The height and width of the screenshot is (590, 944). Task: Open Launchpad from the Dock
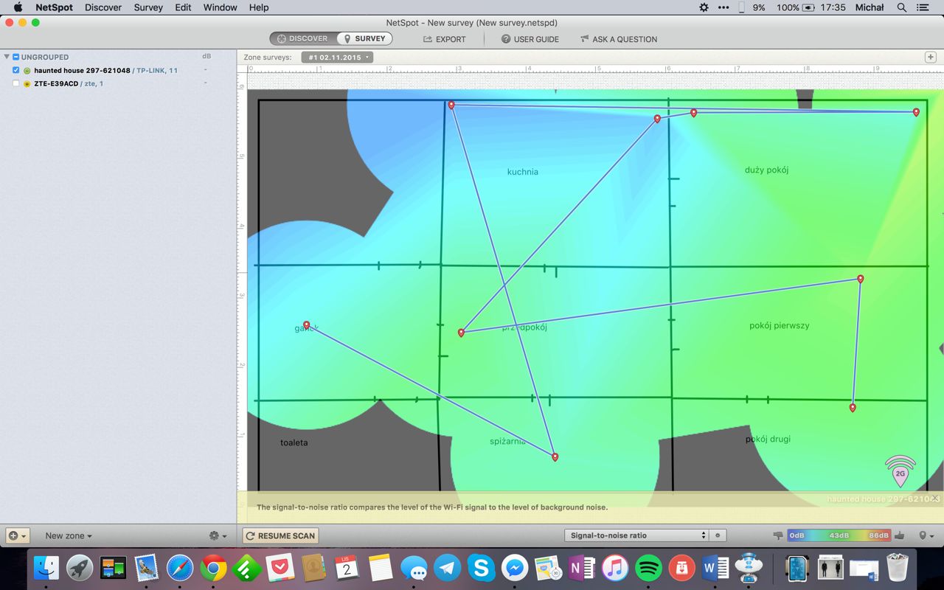tap(80, 568)
